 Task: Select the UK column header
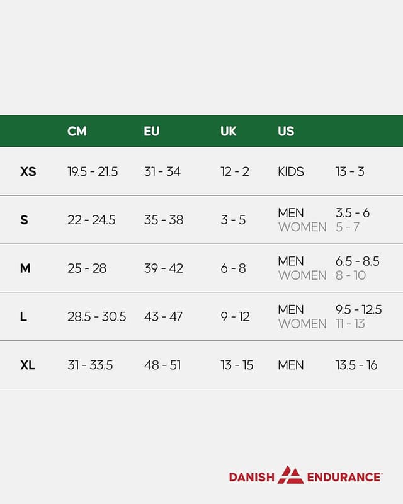point(228,131)
